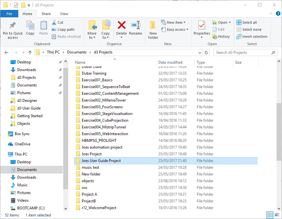Click Select all button
Screen dimensions: 282x219
(x=247, y=22)
